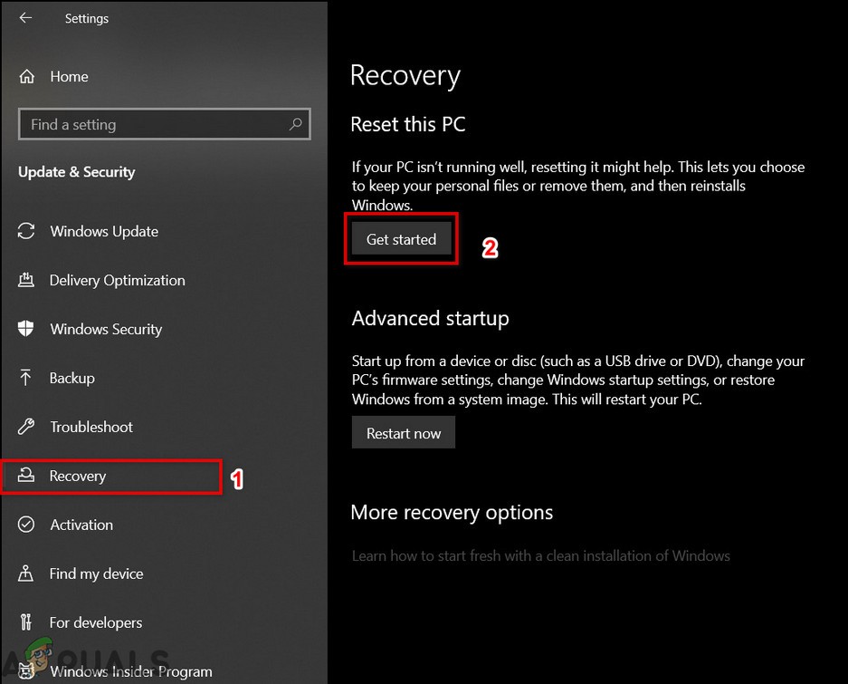Click the Find a setting search box
This screenshot has height=684, width=848.
coord(154,124)
